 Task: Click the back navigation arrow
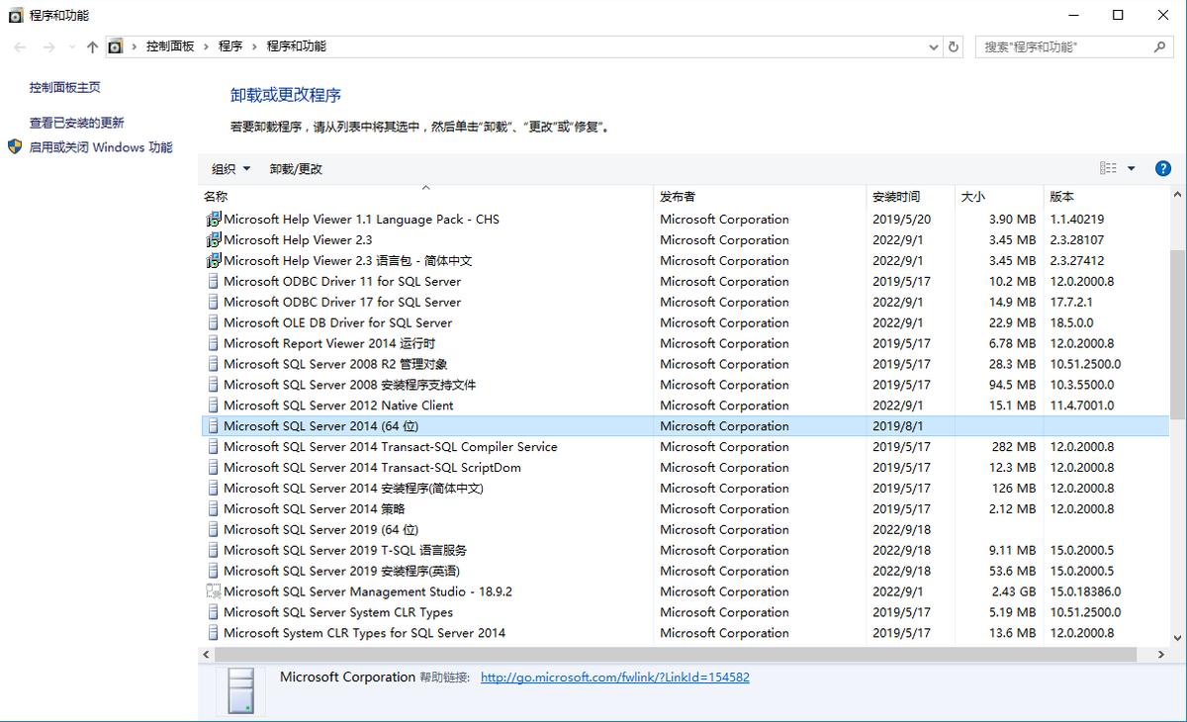coord(20,46)
